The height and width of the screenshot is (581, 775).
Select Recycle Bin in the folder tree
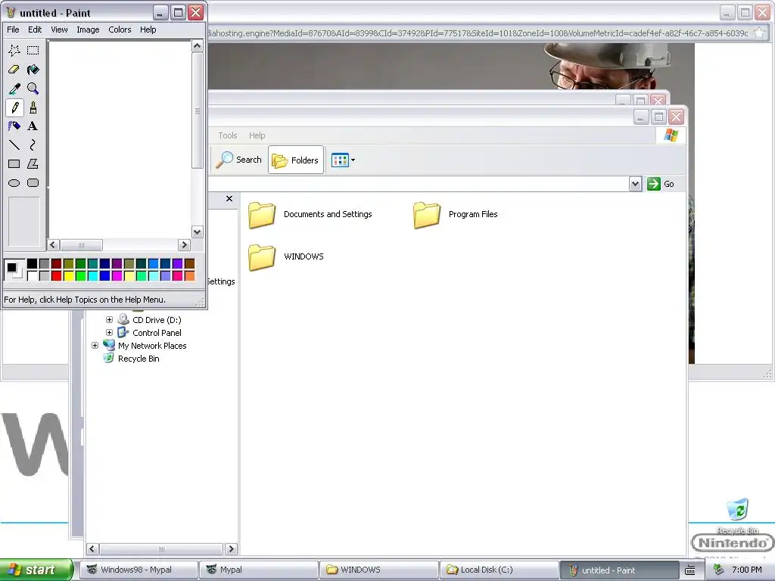pos(139,359)
